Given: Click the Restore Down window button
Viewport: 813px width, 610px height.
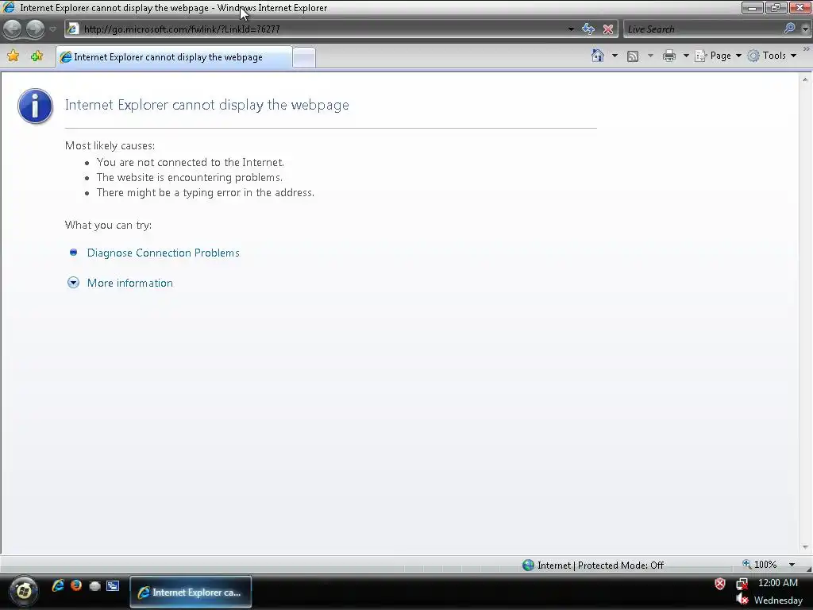Looking at the screenshot, I should 776,7.
